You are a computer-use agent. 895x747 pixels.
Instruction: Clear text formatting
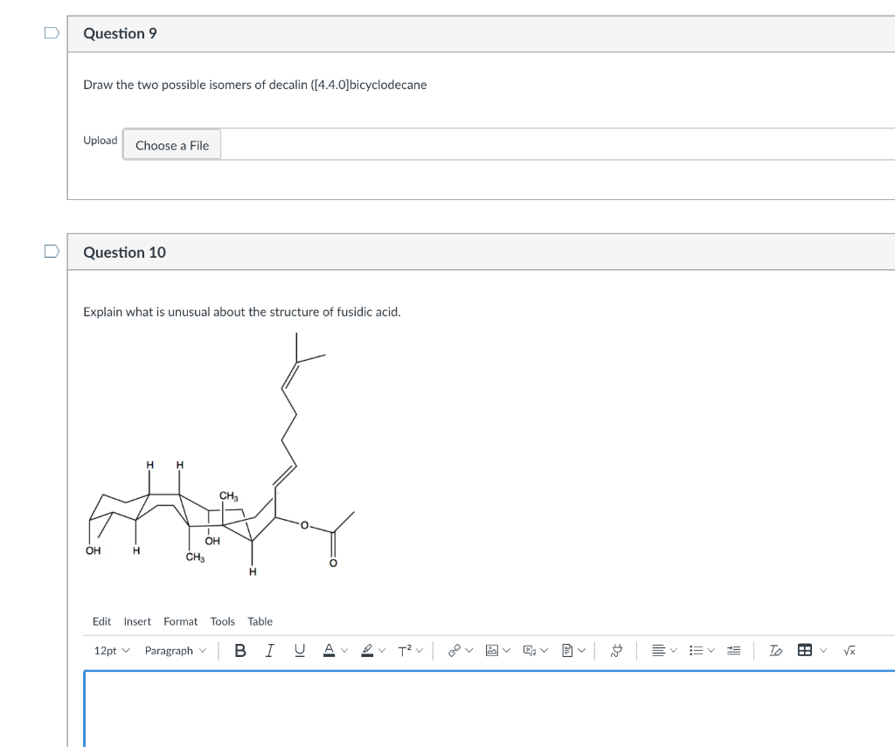[x=774, y=649]
